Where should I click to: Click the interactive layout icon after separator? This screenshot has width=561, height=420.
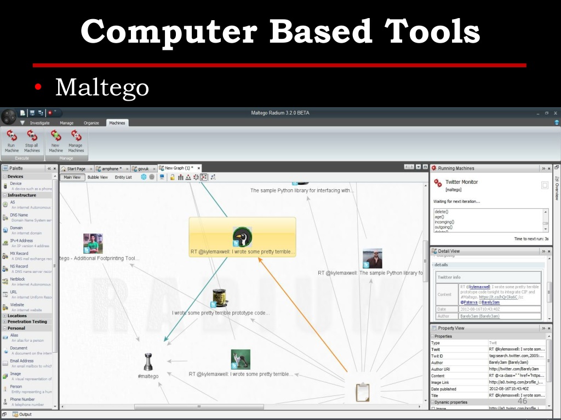coord(213,177)
